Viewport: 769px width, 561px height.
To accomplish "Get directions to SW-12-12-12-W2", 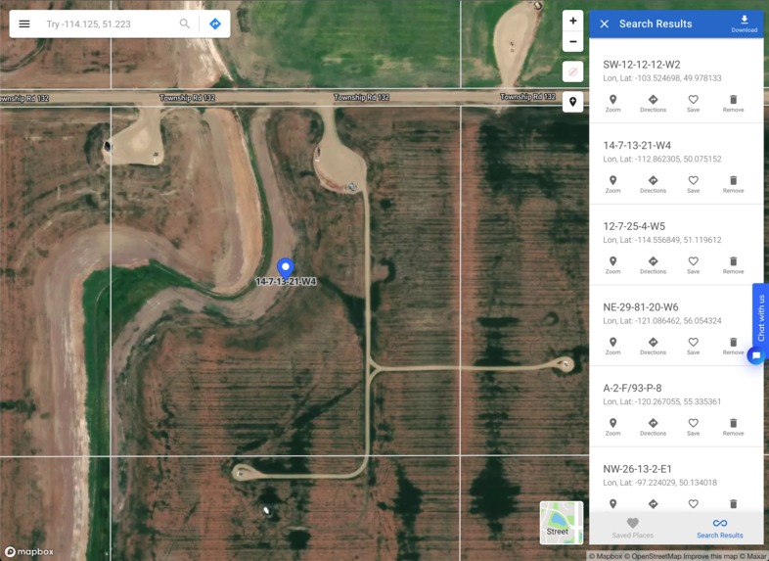I will click(653, 103).
